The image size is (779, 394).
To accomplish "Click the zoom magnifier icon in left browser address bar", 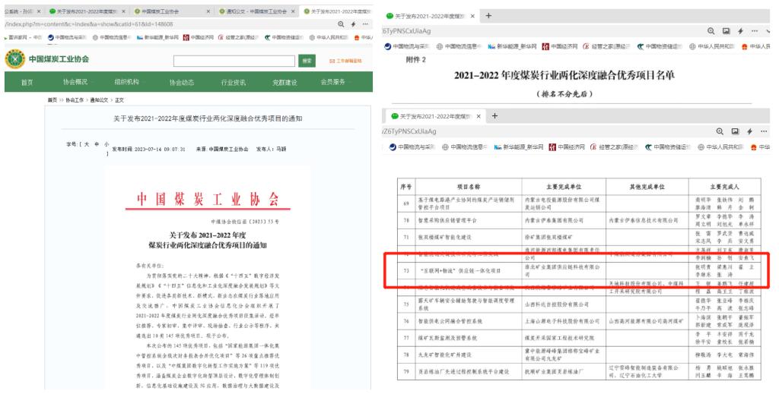I will click(x=342, y=24).
